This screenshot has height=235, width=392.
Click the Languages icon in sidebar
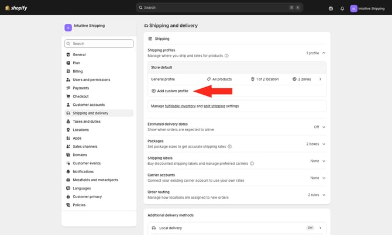click(68, 188)
